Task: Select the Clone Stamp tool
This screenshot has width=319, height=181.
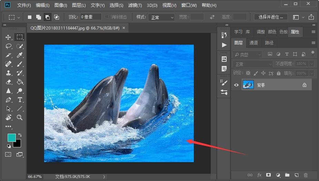Action: click(8, 73)
